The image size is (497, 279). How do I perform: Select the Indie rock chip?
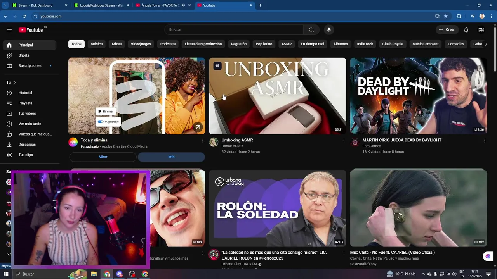(x=365, y=44)
